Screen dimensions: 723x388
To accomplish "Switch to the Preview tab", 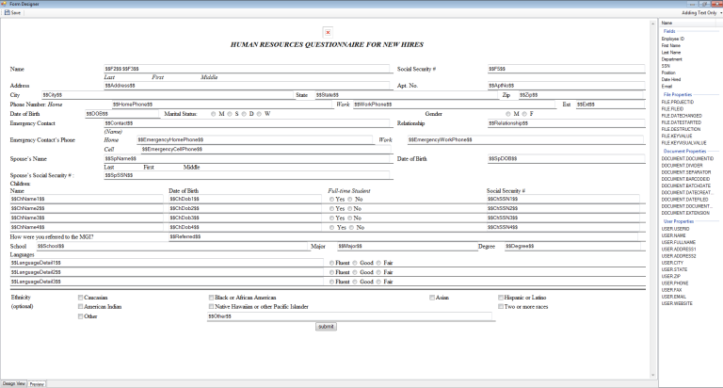I will (37, 384).
